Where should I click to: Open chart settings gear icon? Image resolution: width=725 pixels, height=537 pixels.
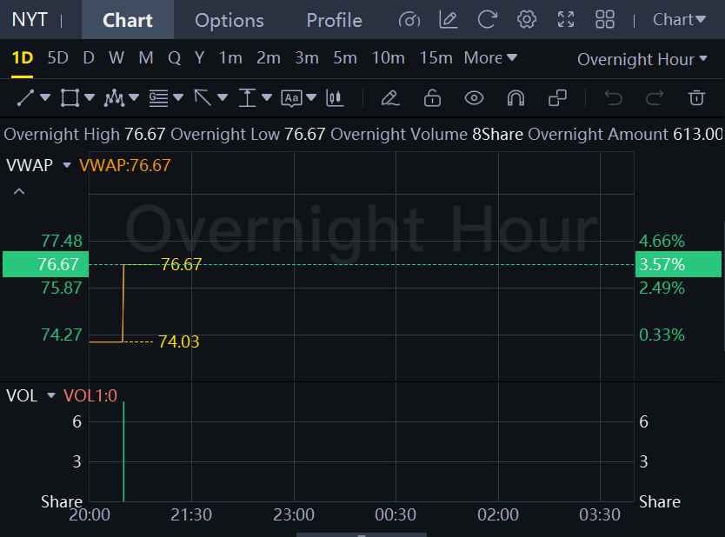526,19
